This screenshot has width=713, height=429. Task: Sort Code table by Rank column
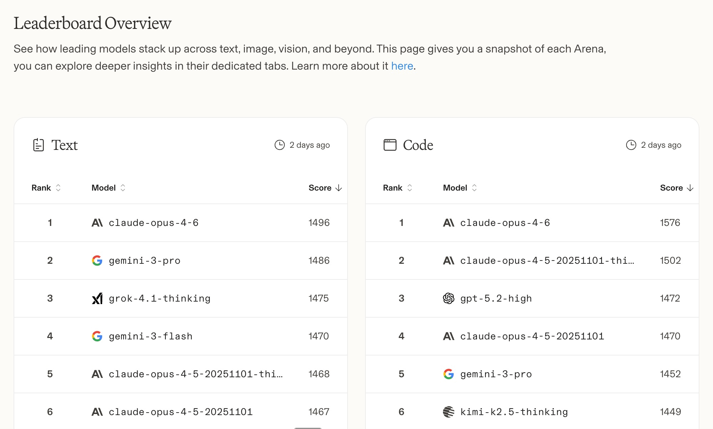(398, 188)
